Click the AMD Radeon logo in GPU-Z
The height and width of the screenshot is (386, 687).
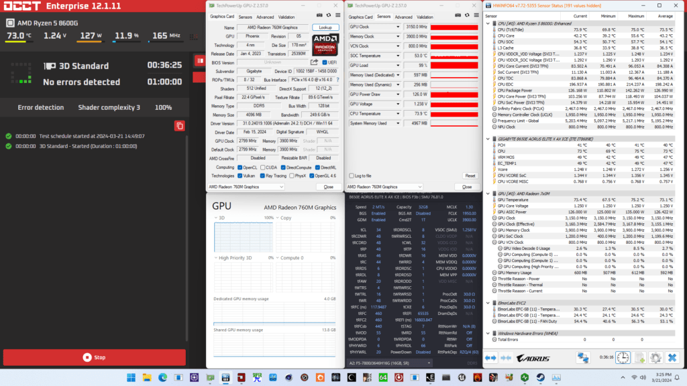coord(325,45)
